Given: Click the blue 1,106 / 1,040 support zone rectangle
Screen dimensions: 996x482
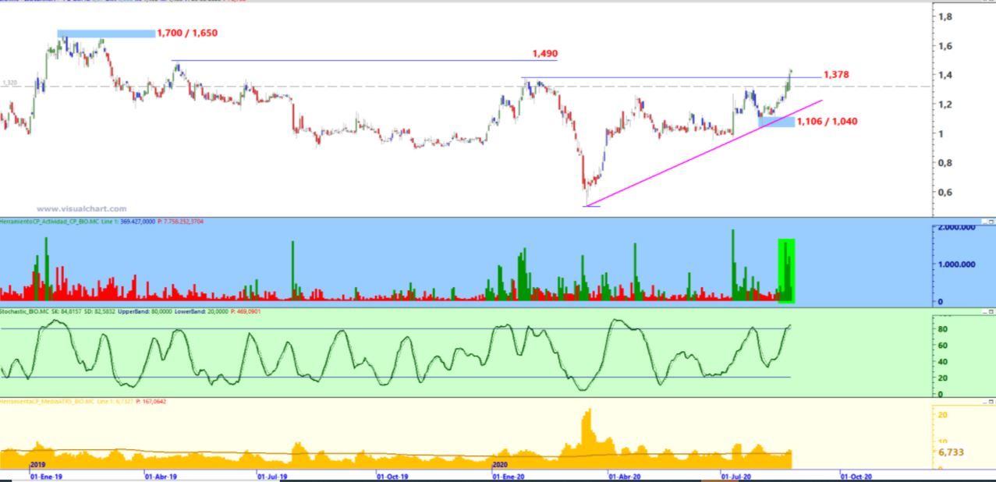Looking at the screenshot, I should pyautogui.click(x=776, y=122).
